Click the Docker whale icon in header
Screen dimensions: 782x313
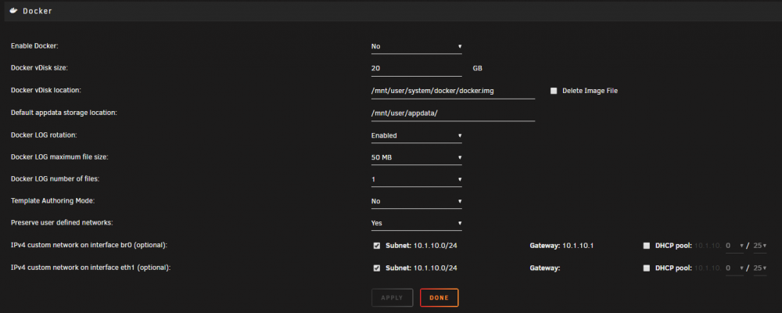(x=13, y=10)
